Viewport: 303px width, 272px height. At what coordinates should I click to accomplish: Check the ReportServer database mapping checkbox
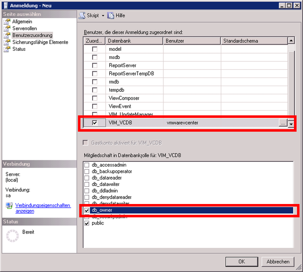tap(95, 65)
